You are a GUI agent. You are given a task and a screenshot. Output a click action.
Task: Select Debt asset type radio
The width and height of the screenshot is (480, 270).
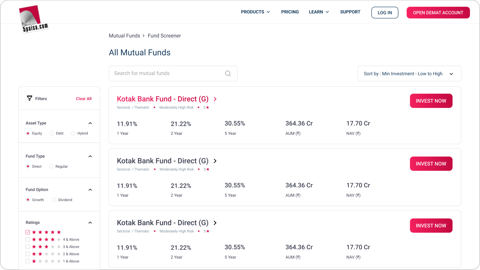[x=52, y=133]
